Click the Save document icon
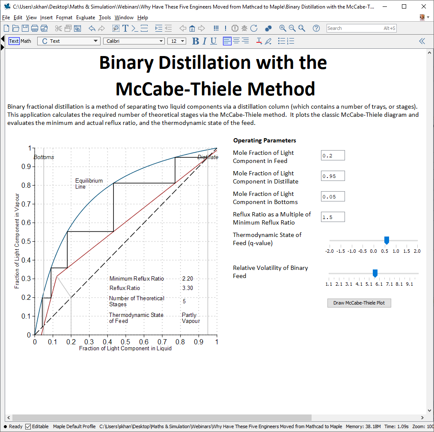Viewport: 434px width, 432px height. pos(25,28)
